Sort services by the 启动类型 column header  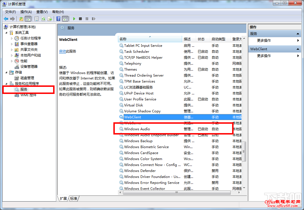(220, 39)
